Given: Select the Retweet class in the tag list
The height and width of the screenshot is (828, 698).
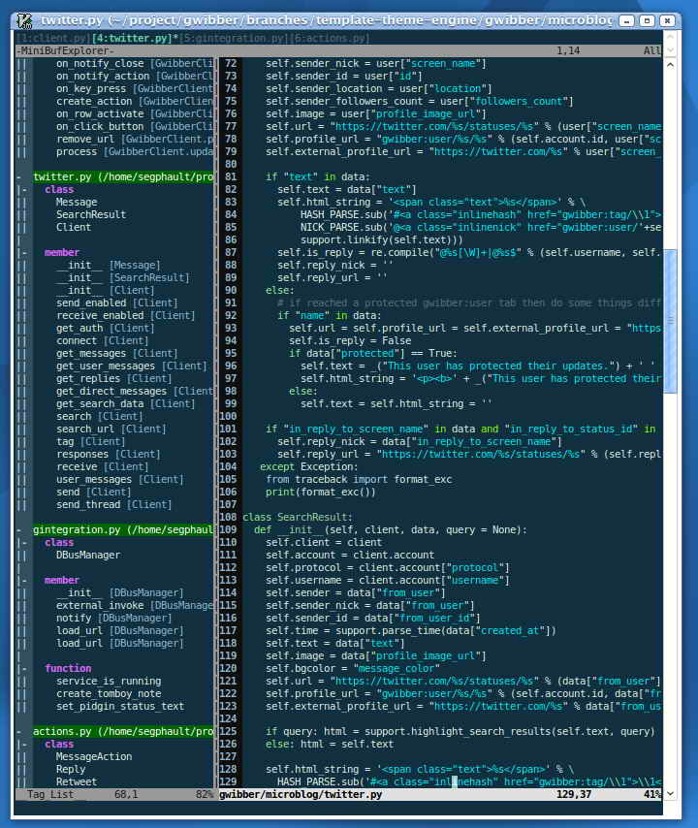Looking at the screenshot, I should click(x=77, y=782).
